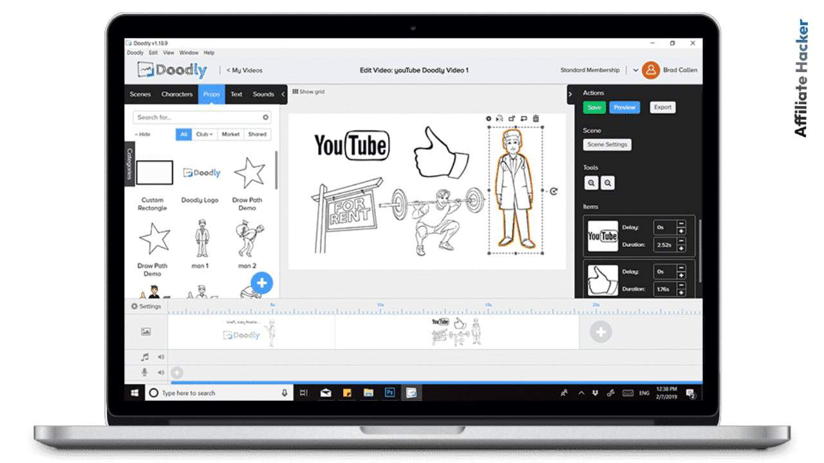Click the blue plus add-prop button

click(261, 283)
